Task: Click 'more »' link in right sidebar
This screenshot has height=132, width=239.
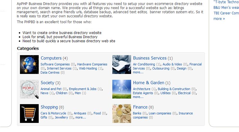Action: pos(219,19)
